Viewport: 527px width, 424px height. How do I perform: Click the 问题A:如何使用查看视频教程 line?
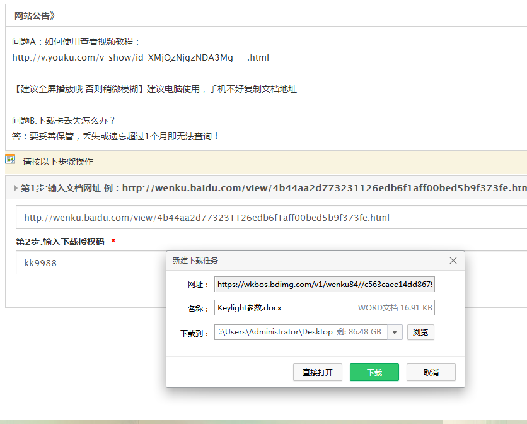[76, 42]
